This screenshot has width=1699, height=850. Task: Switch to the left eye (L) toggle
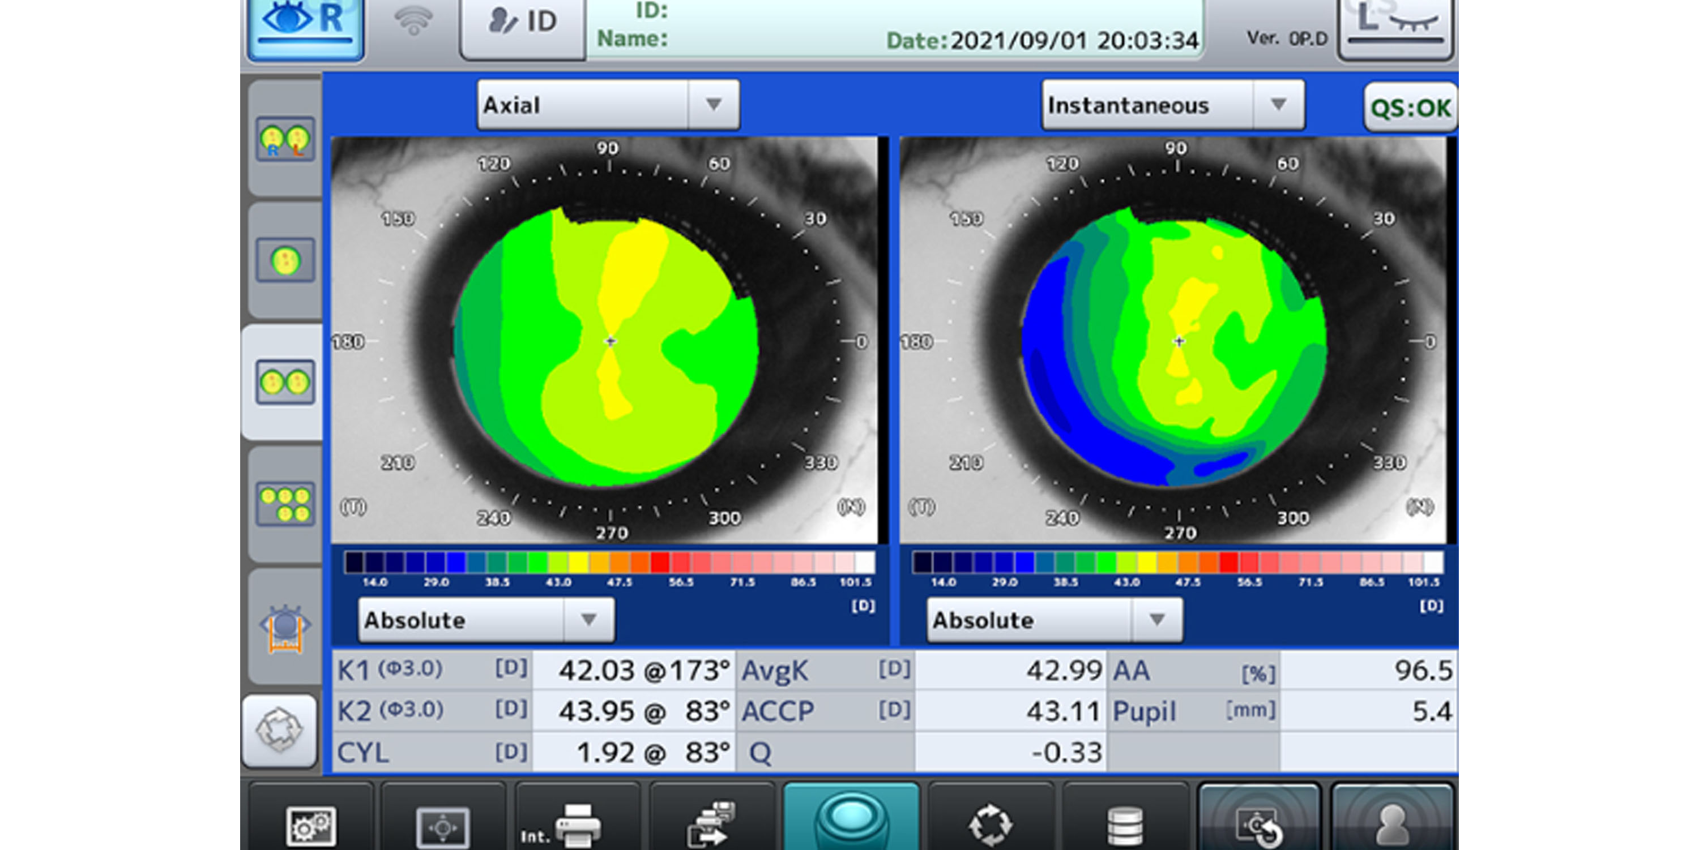1395,27
